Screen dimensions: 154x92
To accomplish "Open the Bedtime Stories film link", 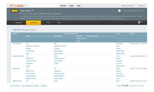I will tap(31, 78).
